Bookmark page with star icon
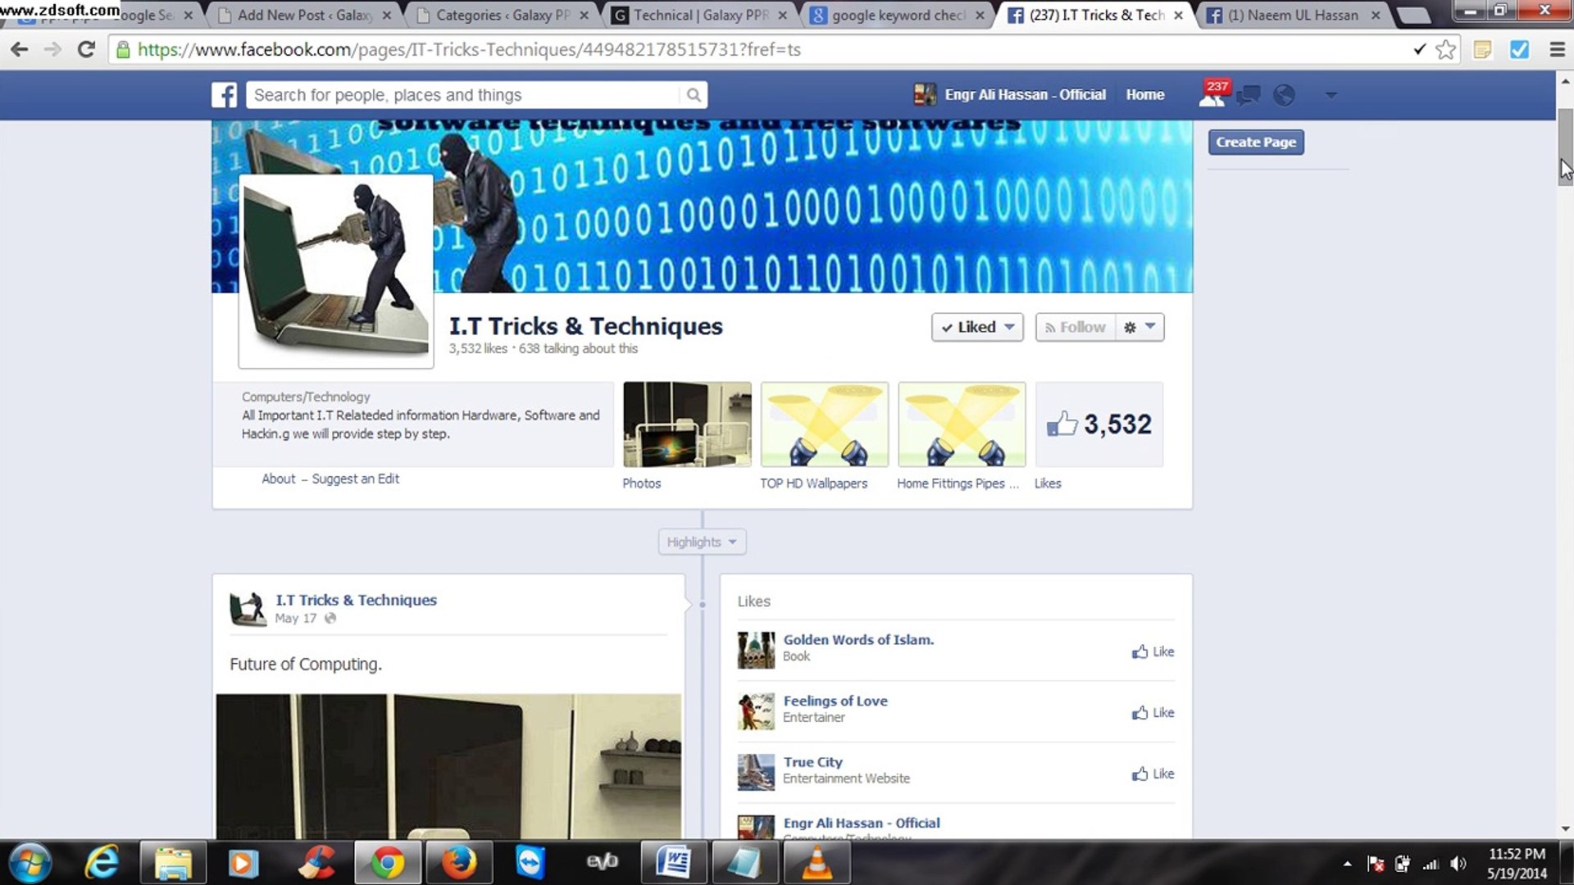 (1445, 50)
